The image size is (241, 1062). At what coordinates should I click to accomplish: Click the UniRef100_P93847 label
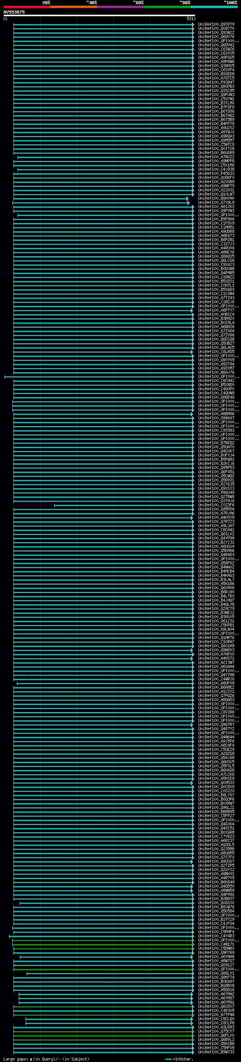(216, 82)
